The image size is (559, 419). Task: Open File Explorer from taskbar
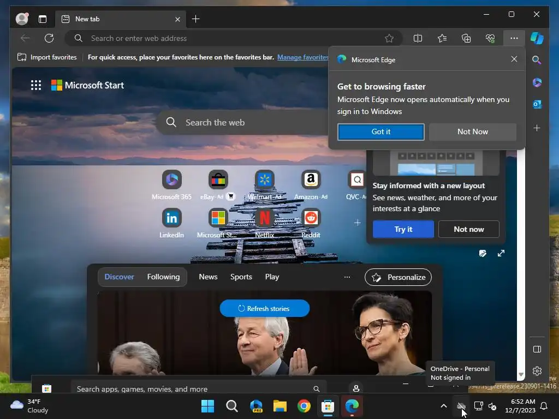[x=280, y=406]
